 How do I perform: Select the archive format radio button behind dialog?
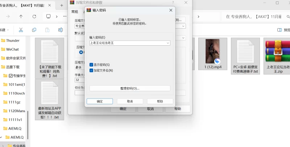81,52
